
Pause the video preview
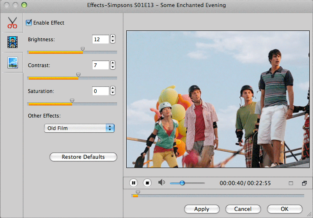133,183
